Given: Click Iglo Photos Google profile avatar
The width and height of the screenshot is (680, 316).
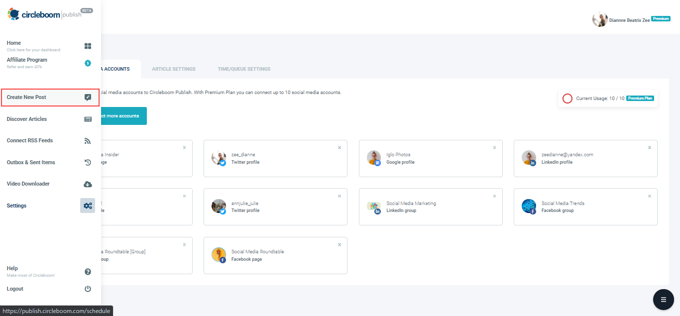Looking at the screenshot, I should (374, 158).
